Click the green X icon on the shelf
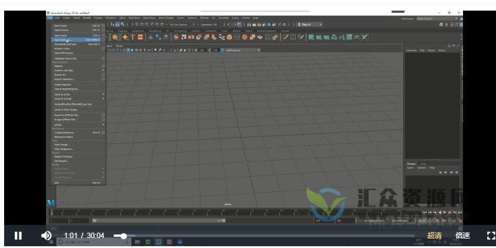Image resolution: width=496 pixels, height=248 pixels. (365, 37)
